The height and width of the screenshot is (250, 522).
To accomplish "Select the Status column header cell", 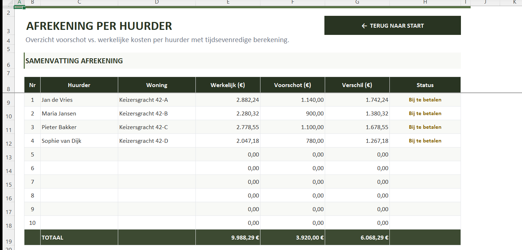I will pyautogui.click(x=425, y=85).
